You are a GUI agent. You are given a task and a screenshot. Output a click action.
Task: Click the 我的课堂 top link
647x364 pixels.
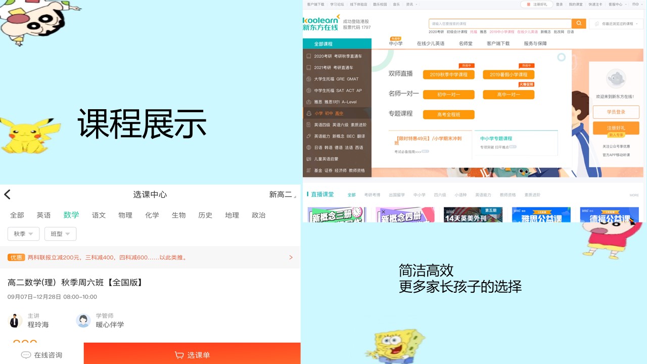pyautogui.click(x=575, y=4)
